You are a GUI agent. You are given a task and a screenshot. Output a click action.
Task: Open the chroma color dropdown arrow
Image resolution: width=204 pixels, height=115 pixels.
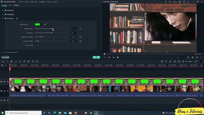point(41,24)
